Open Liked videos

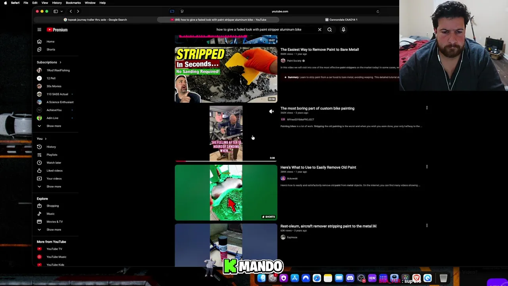[x=56, y=170]
